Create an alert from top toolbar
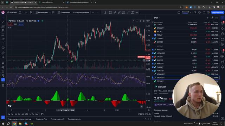225x126 pixels. point(64,13)
